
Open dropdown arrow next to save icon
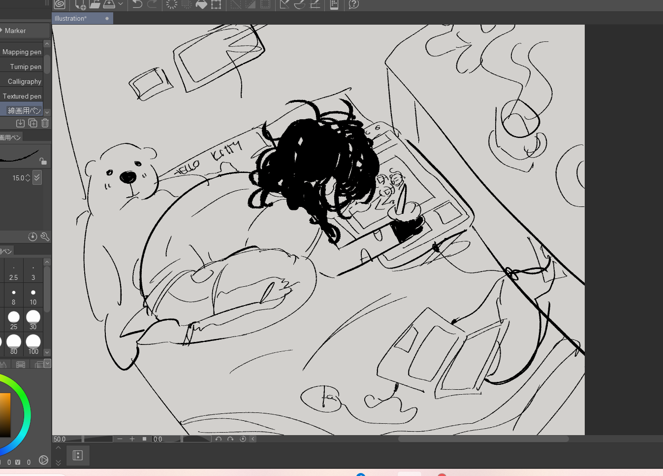click(121, 4)
